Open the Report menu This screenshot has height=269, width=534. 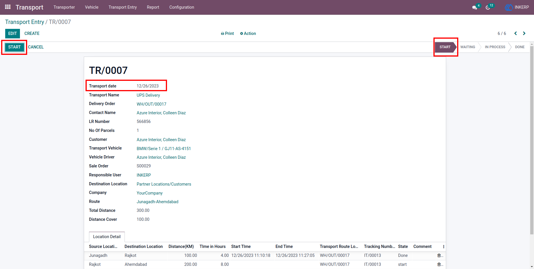[153, 7]
